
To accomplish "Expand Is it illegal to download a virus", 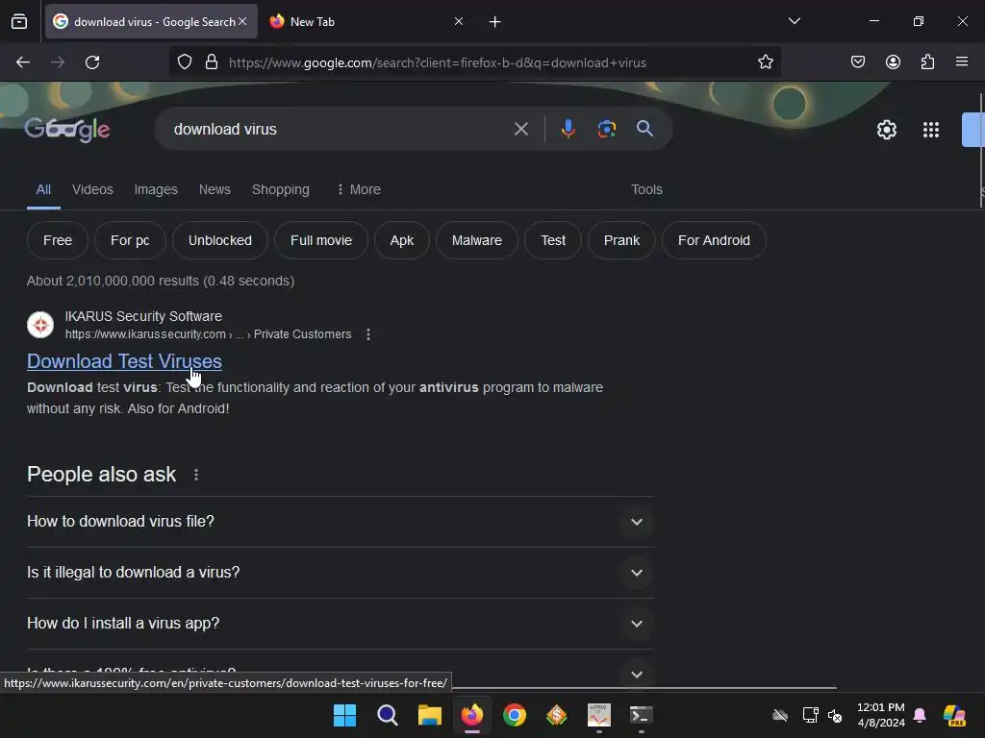I will point(340,573).
